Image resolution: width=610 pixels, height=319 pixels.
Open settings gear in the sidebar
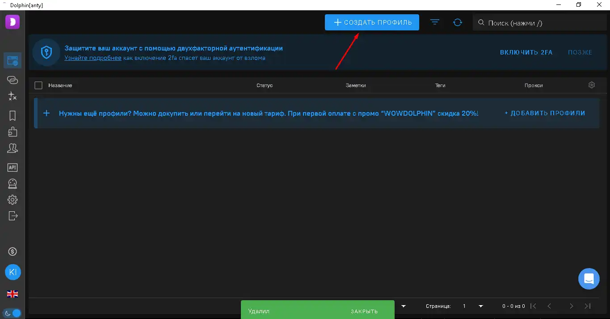click(x=13, y=200)
